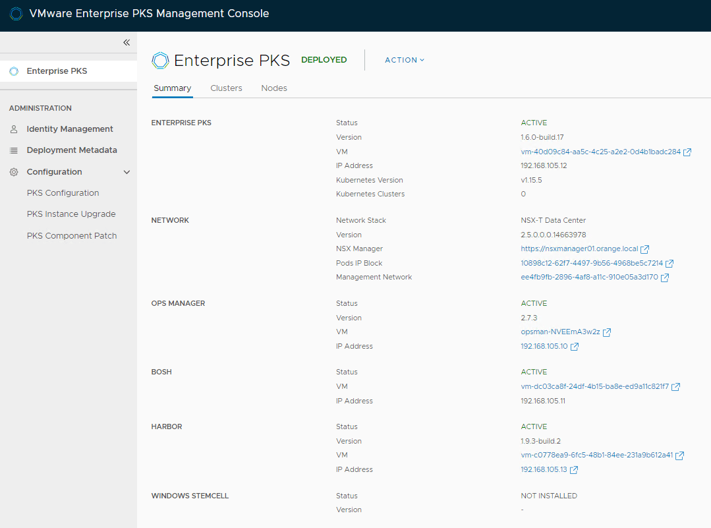Image resolution: width=711 pixels, height=528 pixels.
Task: Click the Identity Management user icon
Action: 14,129
